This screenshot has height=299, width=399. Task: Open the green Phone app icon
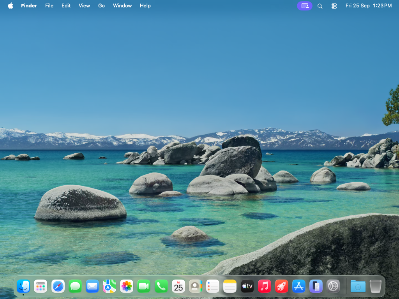(x=161, y=286)
